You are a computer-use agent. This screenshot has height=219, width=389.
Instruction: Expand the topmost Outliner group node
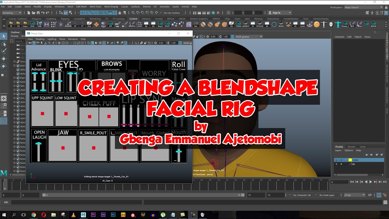coord(14,61)
